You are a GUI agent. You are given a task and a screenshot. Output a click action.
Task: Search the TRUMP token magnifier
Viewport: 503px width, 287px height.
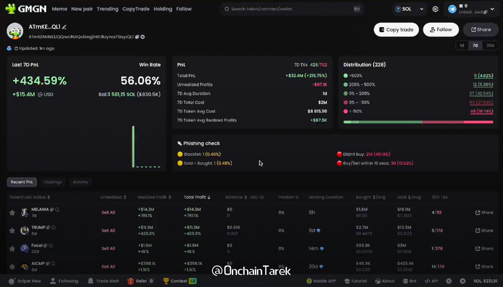click(x=54, y=227)
